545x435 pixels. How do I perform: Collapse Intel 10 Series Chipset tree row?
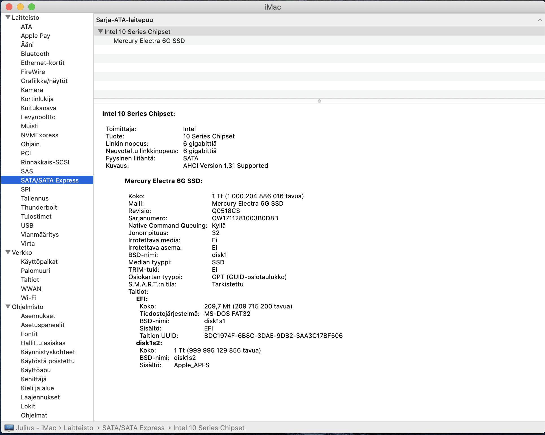click(100, 32)
